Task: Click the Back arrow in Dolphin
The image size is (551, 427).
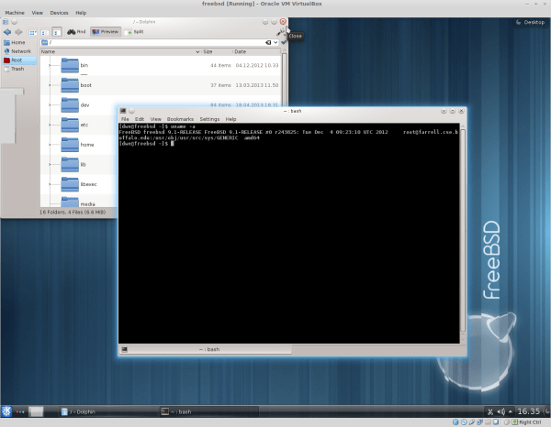Action: point(7,31)
